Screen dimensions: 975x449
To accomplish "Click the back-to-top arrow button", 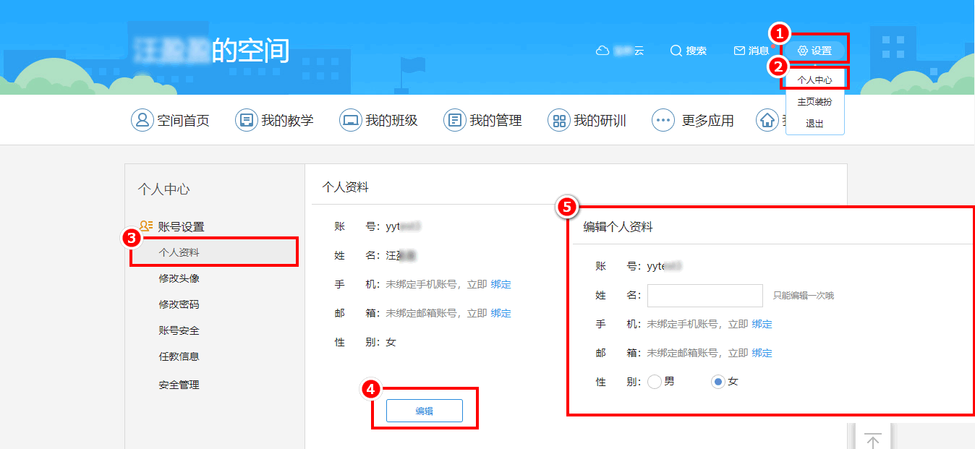I will 873,440.
